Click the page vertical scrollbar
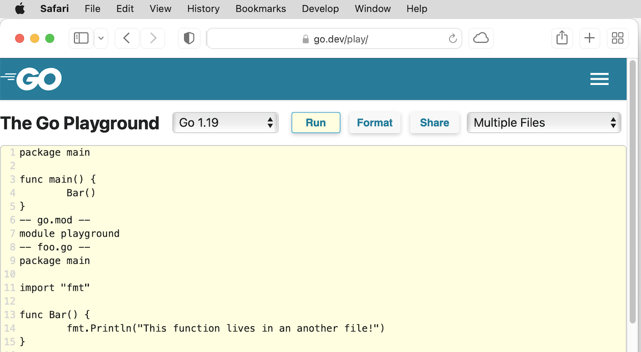 [632, 192]
